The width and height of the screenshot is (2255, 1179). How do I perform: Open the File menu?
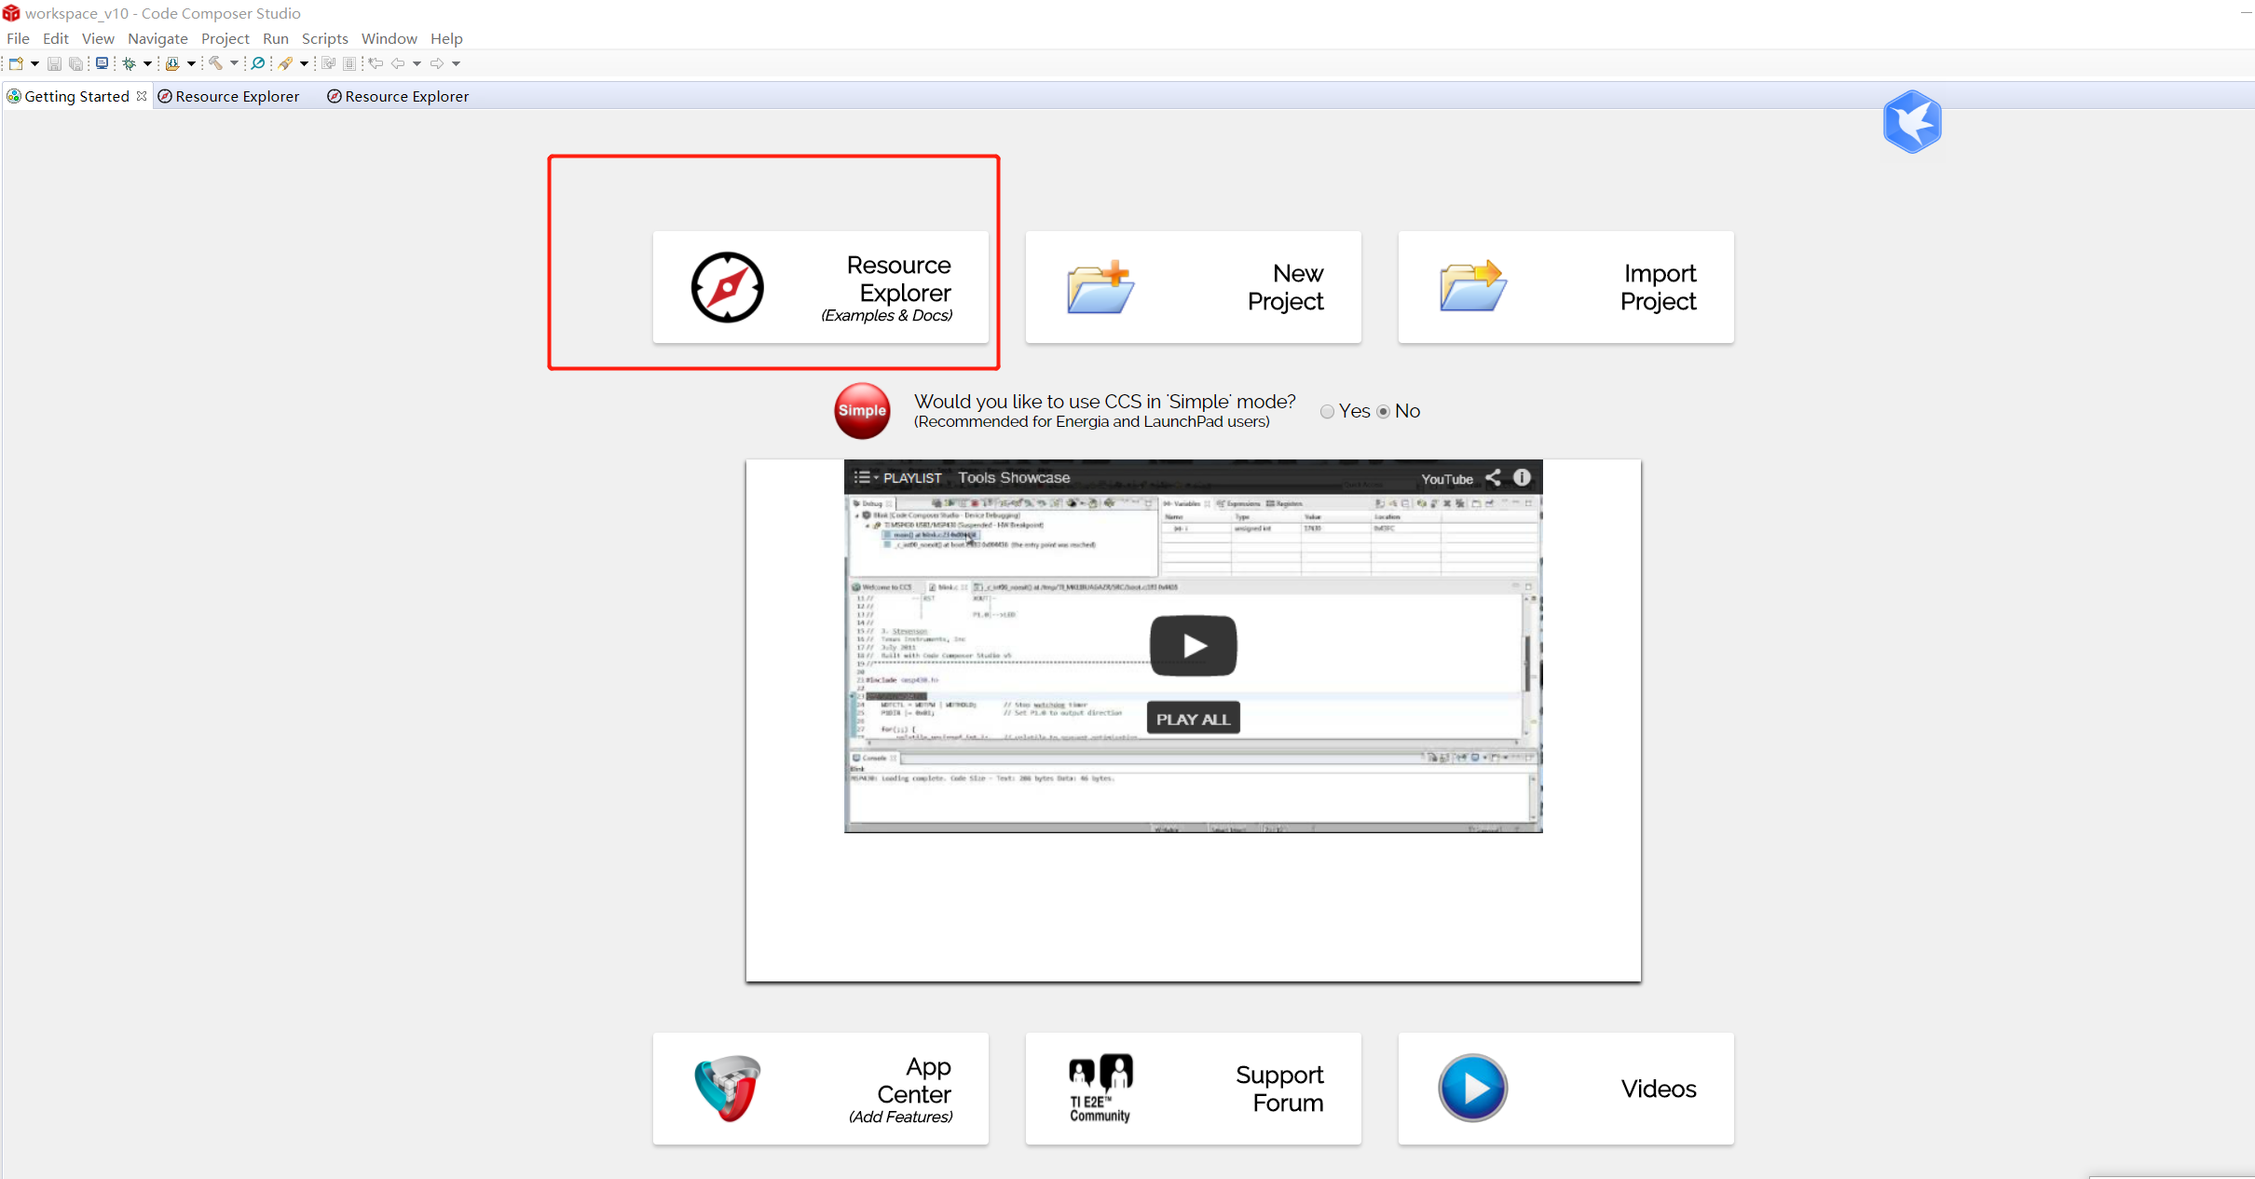click(x=18, y=38)
